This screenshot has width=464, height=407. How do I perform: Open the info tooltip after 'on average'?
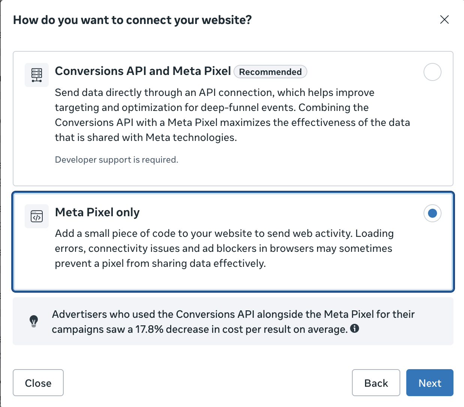(355, 329)
